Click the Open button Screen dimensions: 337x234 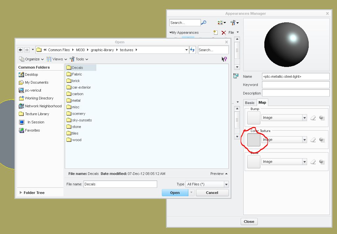(175, 193)
